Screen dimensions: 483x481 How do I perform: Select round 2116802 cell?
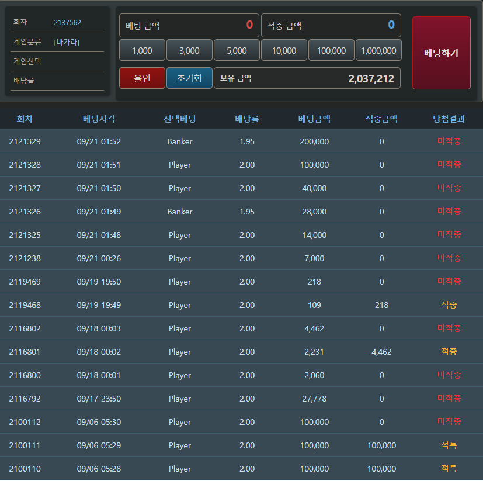pyautogui.click(x=25, y=328)
